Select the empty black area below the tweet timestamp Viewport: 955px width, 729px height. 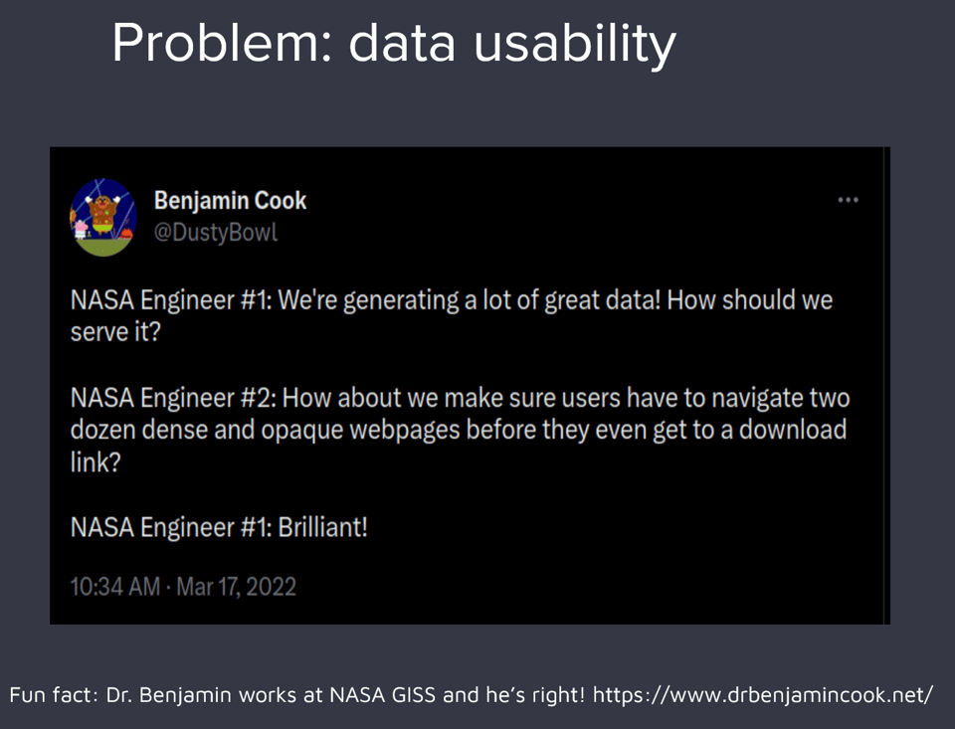(x=468, y=611)
